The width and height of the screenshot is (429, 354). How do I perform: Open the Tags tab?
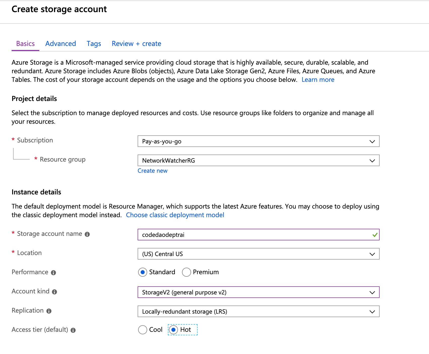[x=94, y=44]
